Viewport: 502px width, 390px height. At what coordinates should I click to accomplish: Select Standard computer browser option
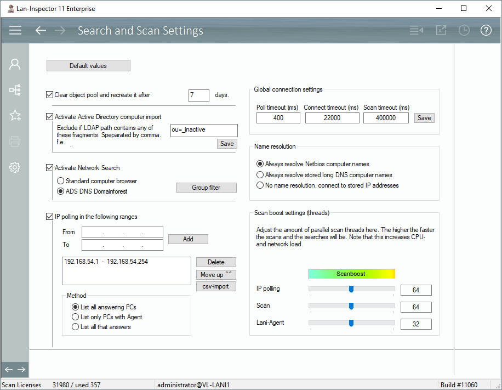[x=61, y=181]
